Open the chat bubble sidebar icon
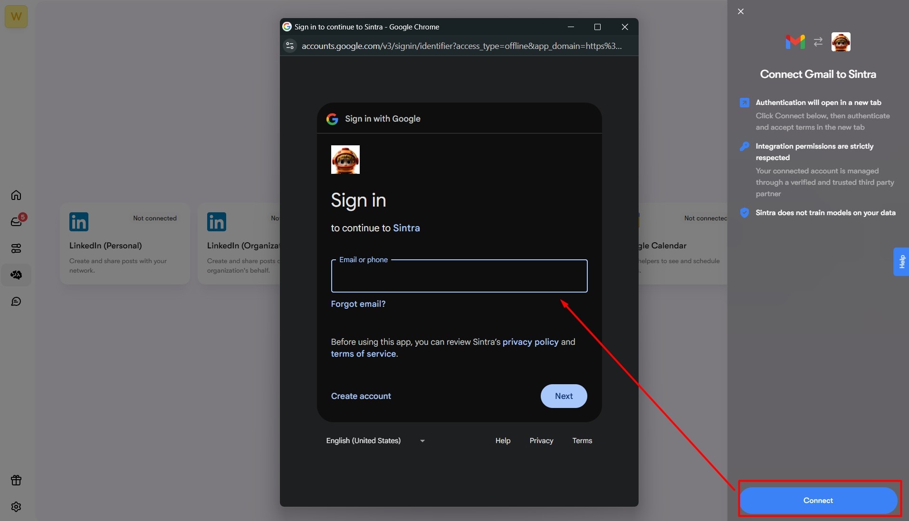The image size is (909, 521). (x=16, y=301)
